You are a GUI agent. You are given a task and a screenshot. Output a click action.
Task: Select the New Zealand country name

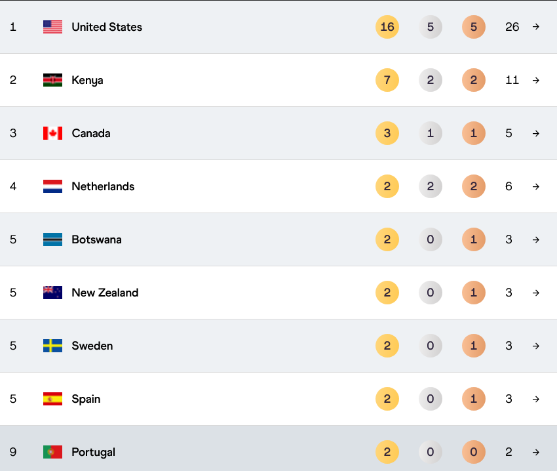(105, 293)
